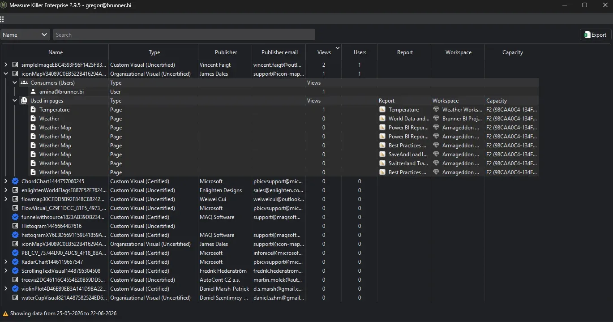Collapse the Used in pages section
The height and width of the screenshot is (322, 613).
[15, 101]
